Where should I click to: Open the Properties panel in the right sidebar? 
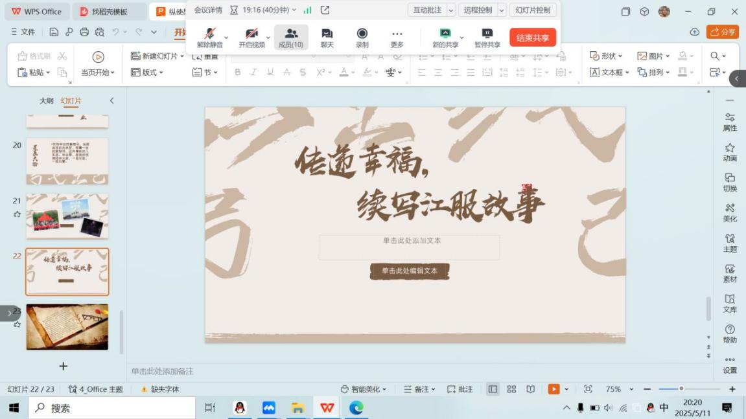[x=730, y=122]
